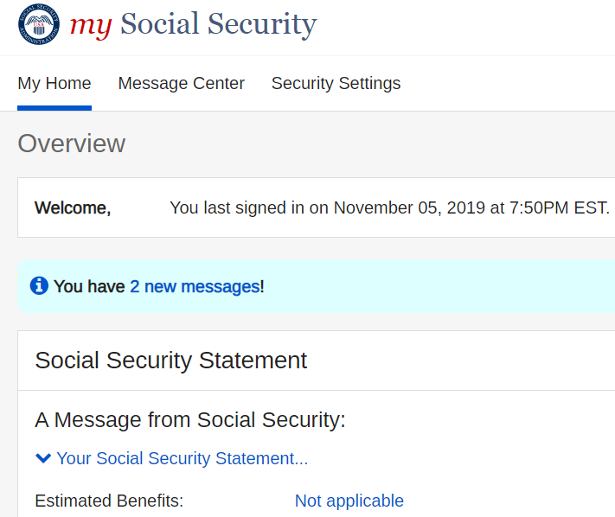Screen dimensions: 615x517
Task: Click the bold "Welcome," text
Action: click(73, 207)
